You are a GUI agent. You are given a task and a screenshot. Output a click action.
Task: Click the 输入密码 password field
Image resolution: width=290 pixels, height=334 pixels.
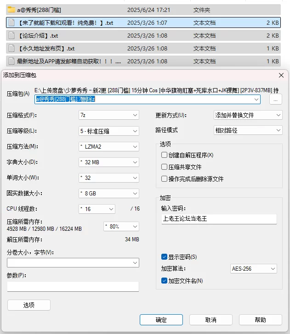[x=219, y=219]
